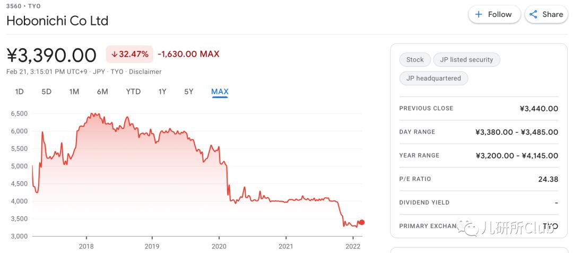Open the Disclaimer link

coord(145,72)
